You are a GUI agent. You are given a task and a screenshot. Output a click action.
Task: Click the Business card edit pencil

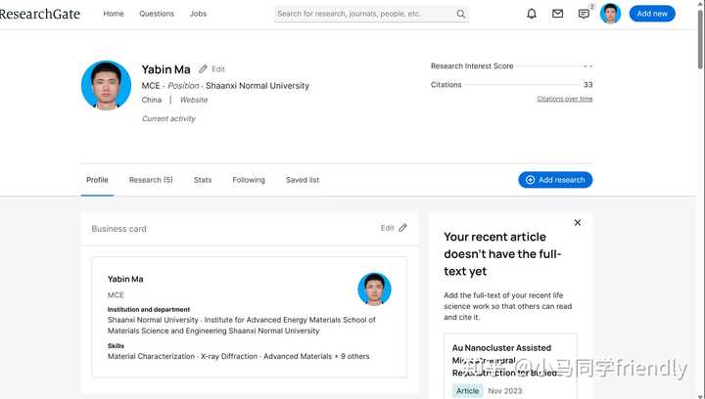[402, 228]
